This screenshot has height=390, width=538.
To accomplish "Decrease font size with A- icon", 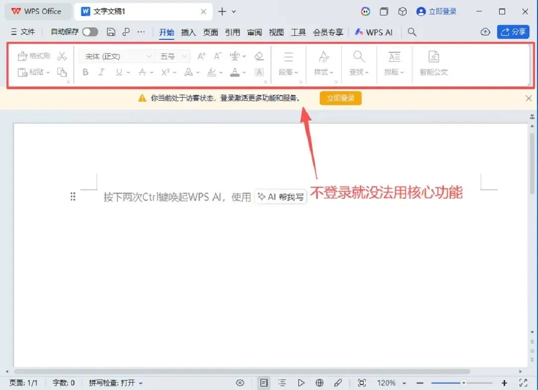I will (x=218, y=56).
